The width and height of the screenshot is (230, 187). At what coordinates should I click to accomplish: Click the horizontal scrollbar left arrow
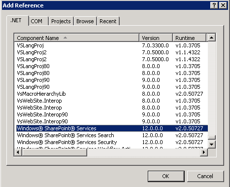pyautogui.click(x=18, y=152)
